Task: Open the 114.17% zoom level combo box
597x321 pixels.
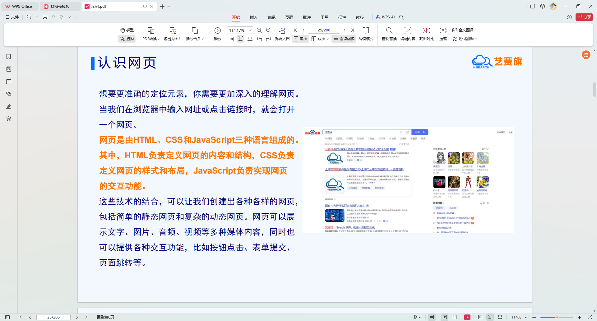Action: point(240,30)
